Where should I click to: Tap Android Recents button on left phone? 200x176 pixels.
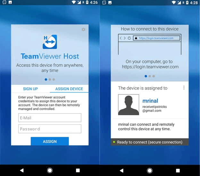click(x=78, y=170)
